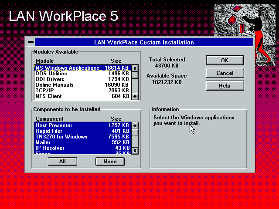Toggle Mailer component

(x=82, y=142)
